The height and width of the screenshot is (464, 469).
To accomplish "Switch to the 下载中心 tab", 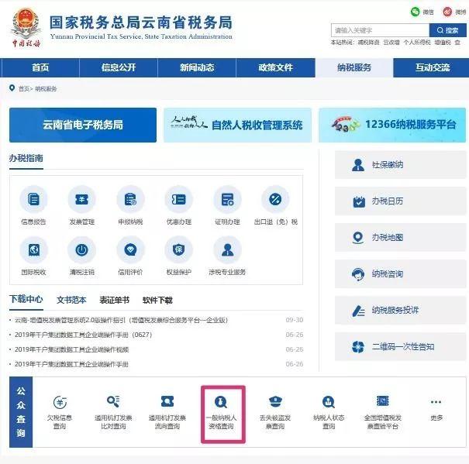I will (x=26, y=299).
